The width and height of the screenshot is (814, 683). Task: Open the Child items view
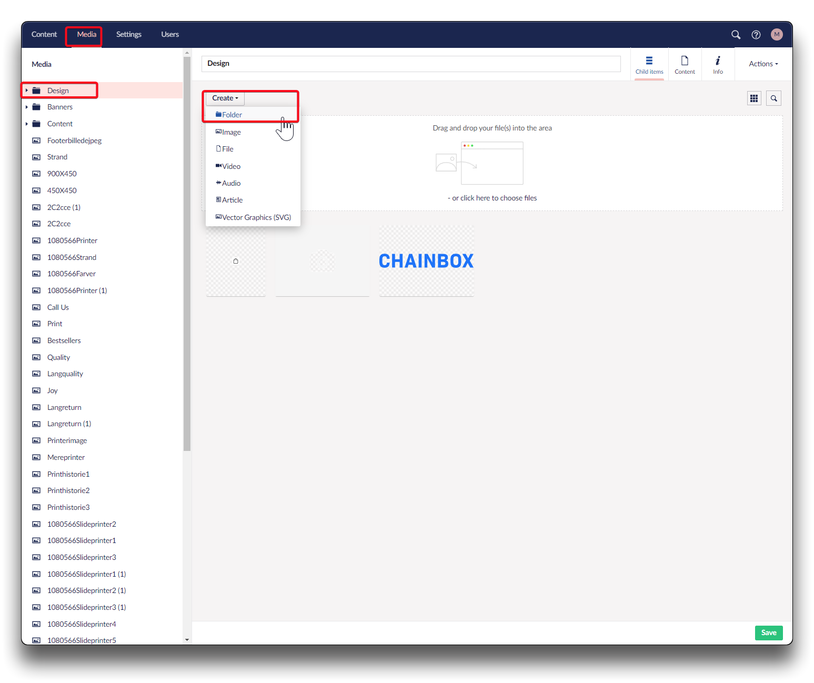(649, 64)
